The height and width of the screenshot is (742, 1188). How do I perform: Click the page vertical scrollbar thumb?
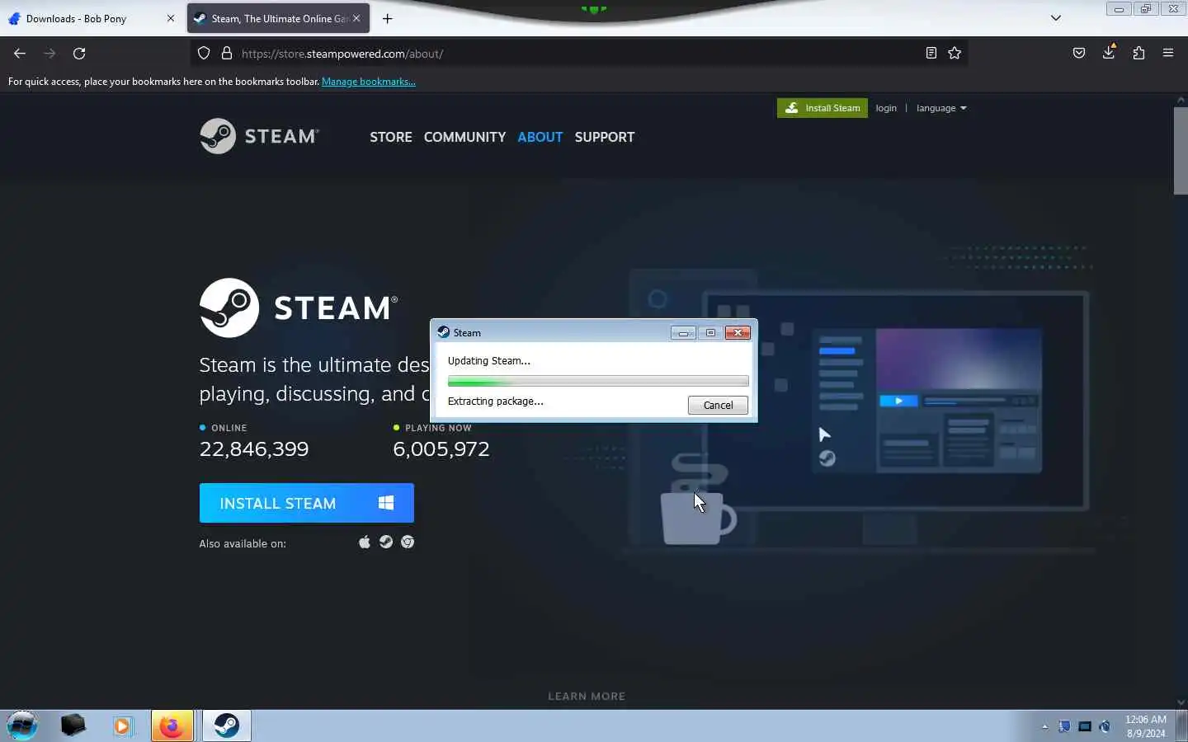coord(1181,150)
